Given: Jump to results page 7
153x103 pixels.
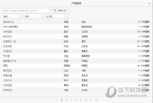Looking at the screenshot, I should [91, 100].
